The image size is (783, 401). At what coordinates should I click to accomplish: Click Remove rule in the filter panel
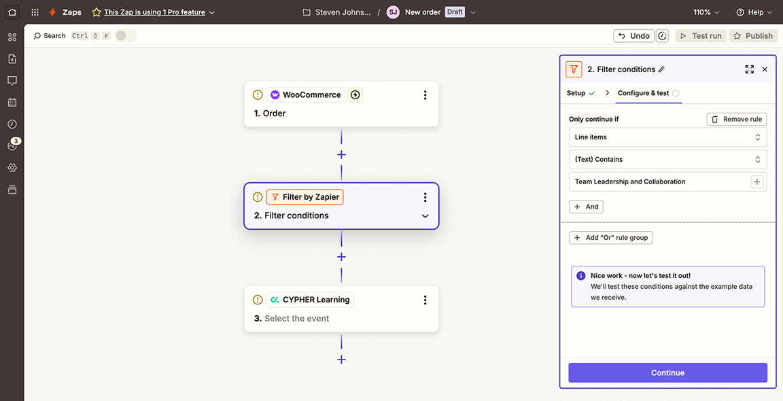[736, 119]
